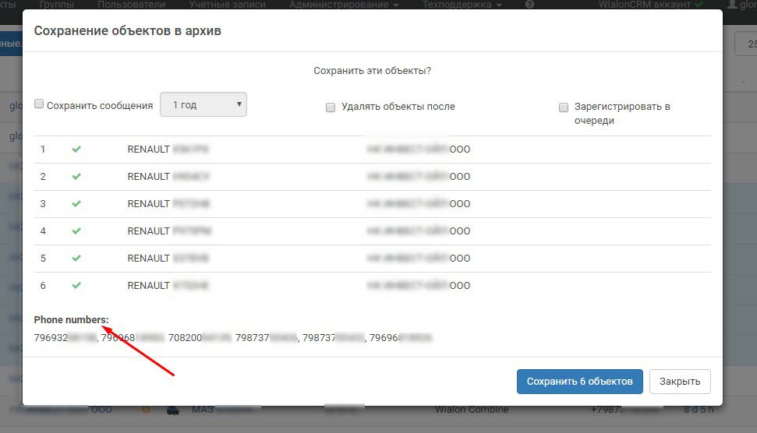Click the green checkmark in row 1
Screen dimensions: 757x433
click(x=76, y=149)
